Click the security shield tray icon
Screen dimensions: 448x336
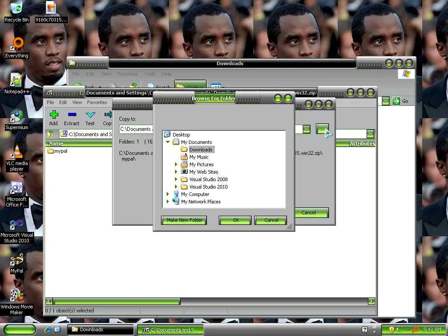point(392,329)
